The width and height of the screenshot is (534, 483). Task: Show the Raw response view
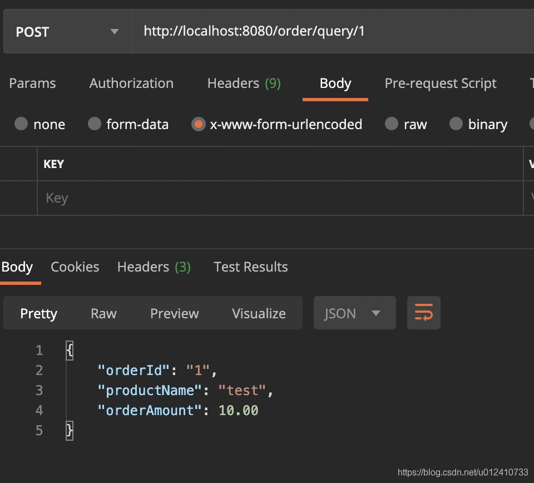[x=103, y=313]
